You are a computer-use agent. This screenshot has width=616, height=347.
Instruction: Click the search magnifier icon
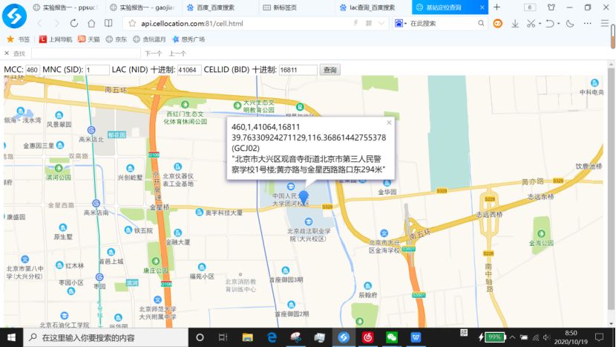coord(481,24)
